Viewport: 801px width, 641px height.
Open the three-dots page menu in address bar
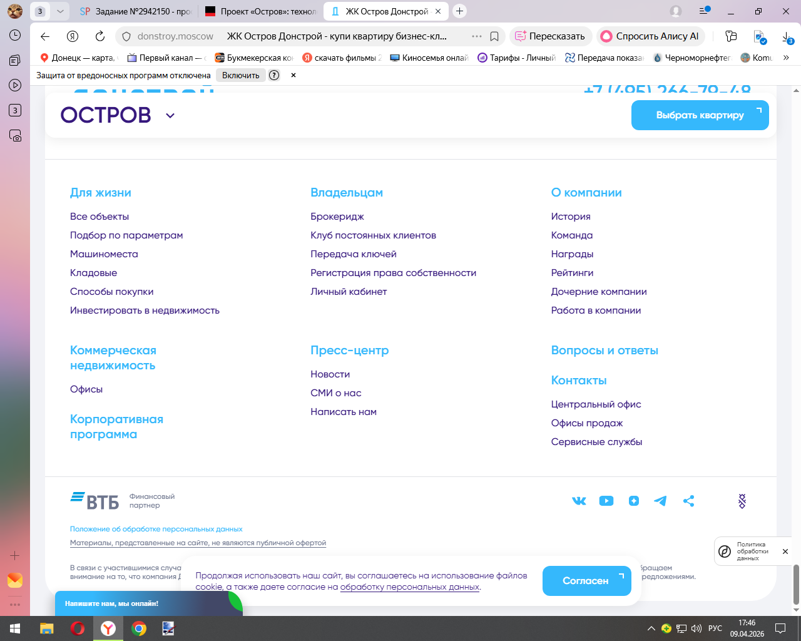click(x=477, y=36)
